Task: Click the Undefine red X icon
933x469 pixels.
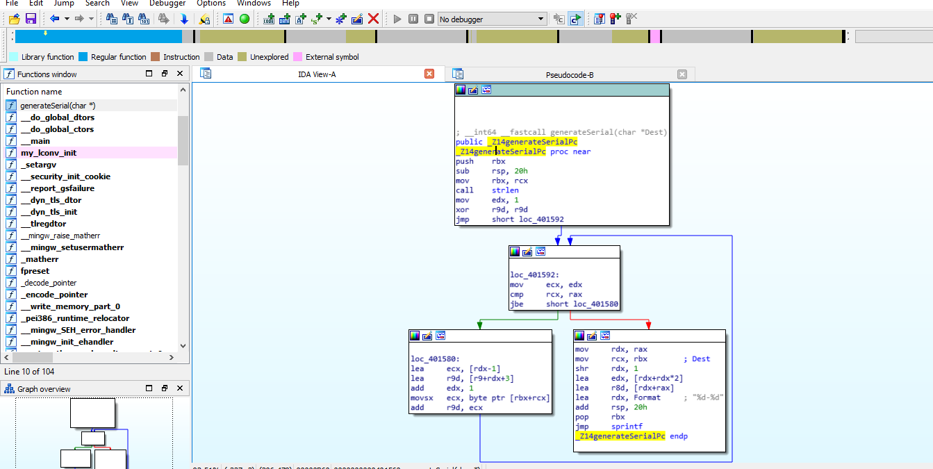Action: click(373, 19)
